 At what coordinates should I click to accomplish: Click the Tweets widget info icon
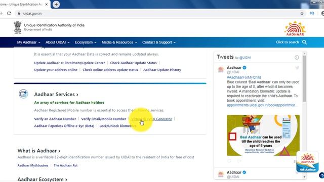point(297,57)
